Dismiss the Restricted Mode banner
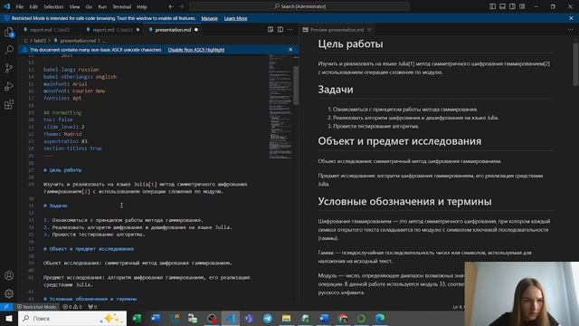This screenshot has width=579, height=326. pos(571,18)
